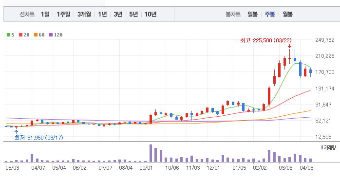Click the 12/01 date axis label
340x178 pixels.
pos(213,168)
